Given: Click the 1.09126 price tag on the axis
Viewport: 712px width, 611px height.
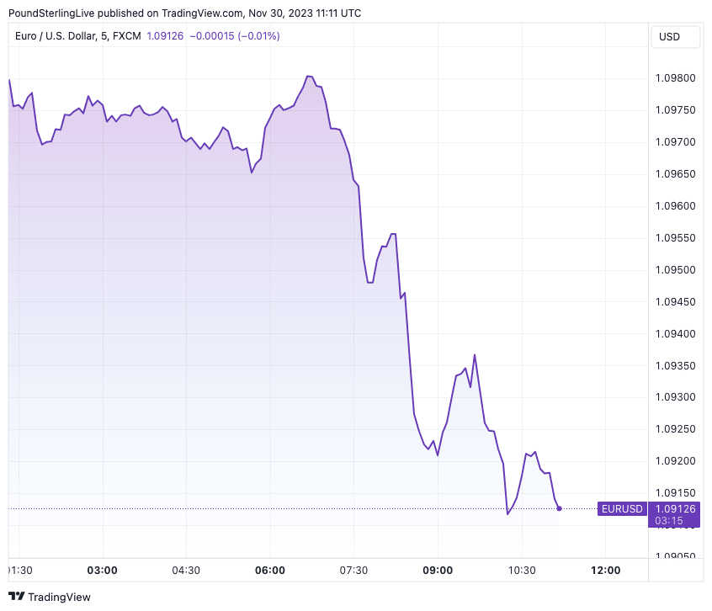Looking at the screenshot, I should click(675, 508).
